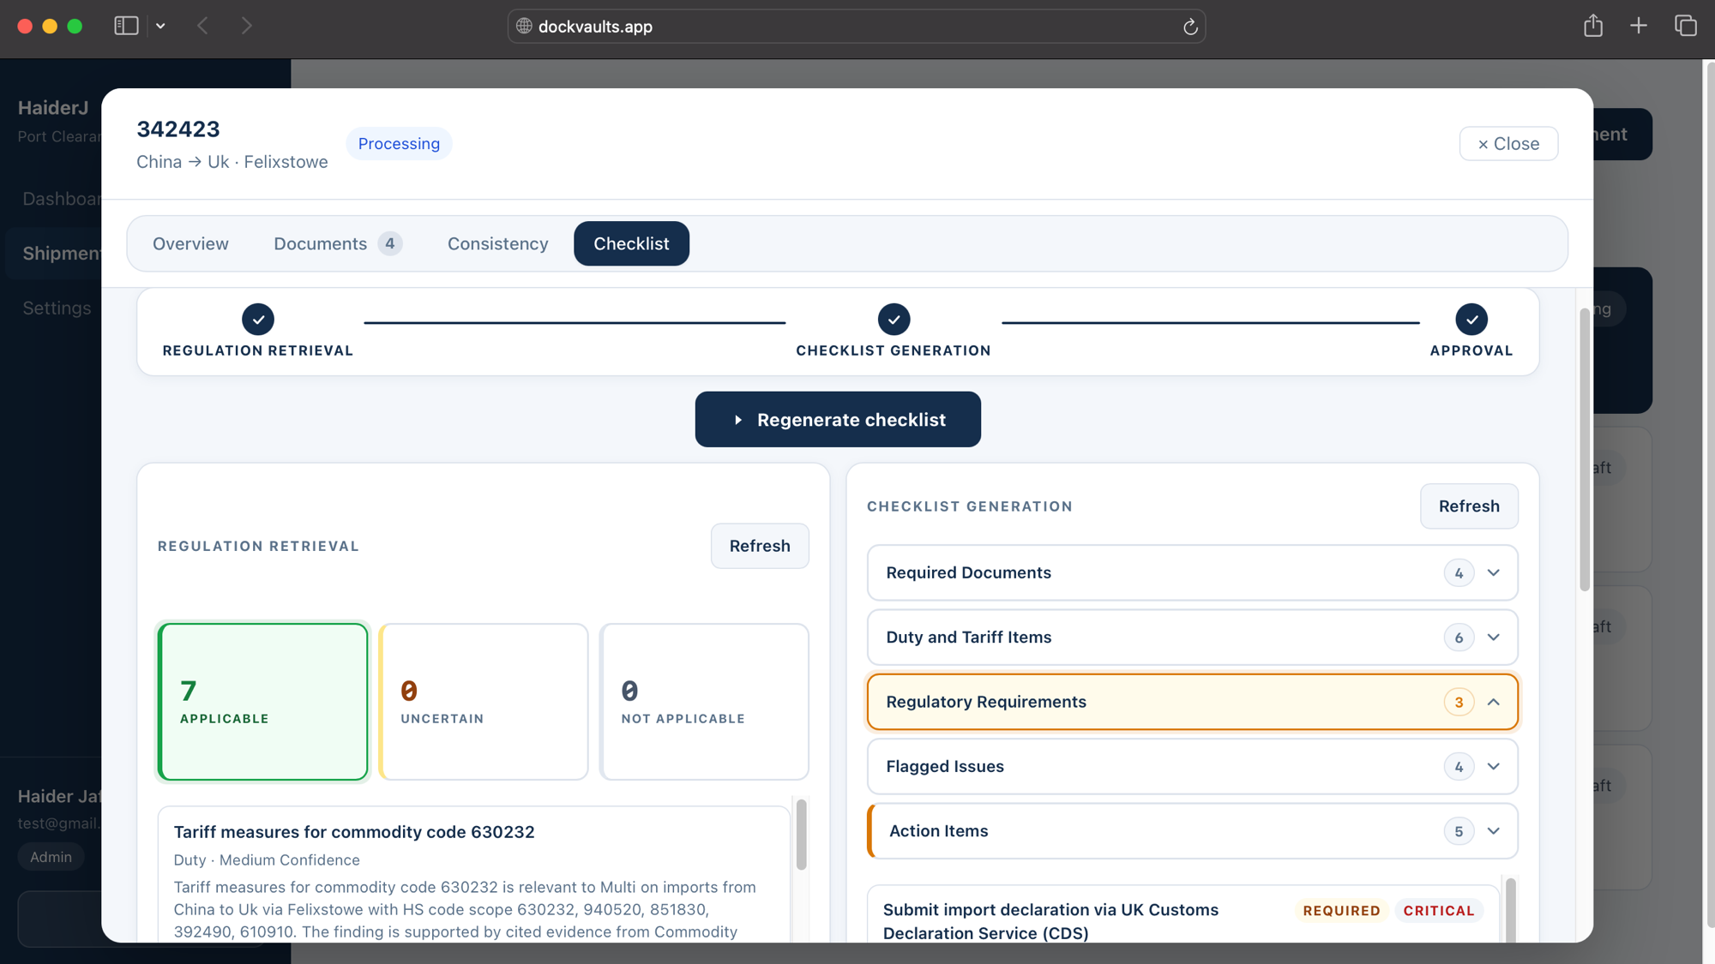Click the Duty and Tariff Items badge 6
Image resolution: width=1715 pixels, height=964 pixels.
1459,637
